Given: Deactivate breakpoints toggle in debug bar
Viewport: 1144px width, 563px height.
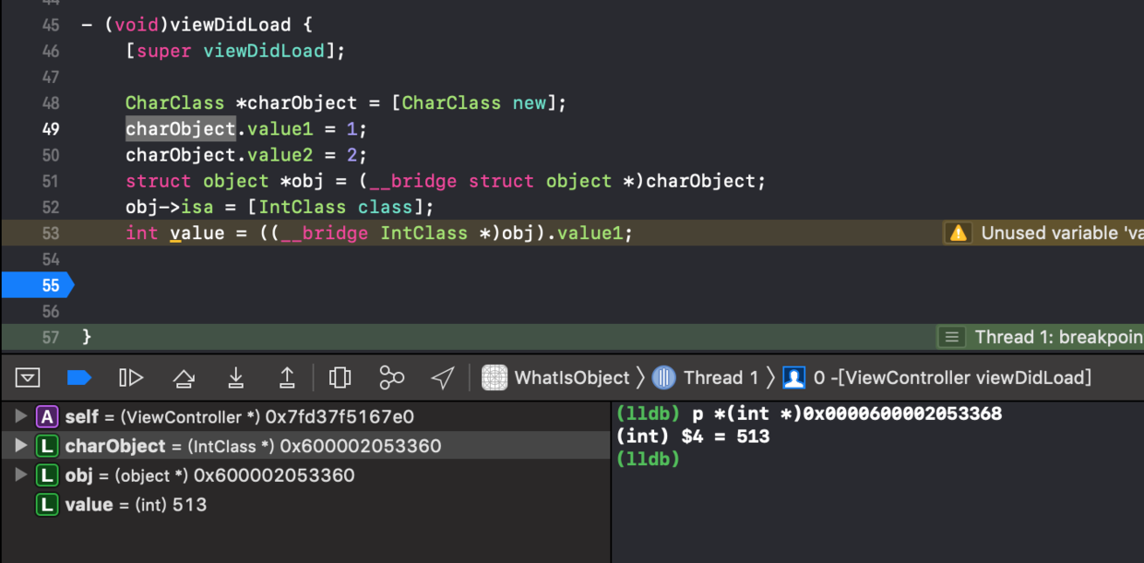Looking at the screenshot, I should pos(79,377).
